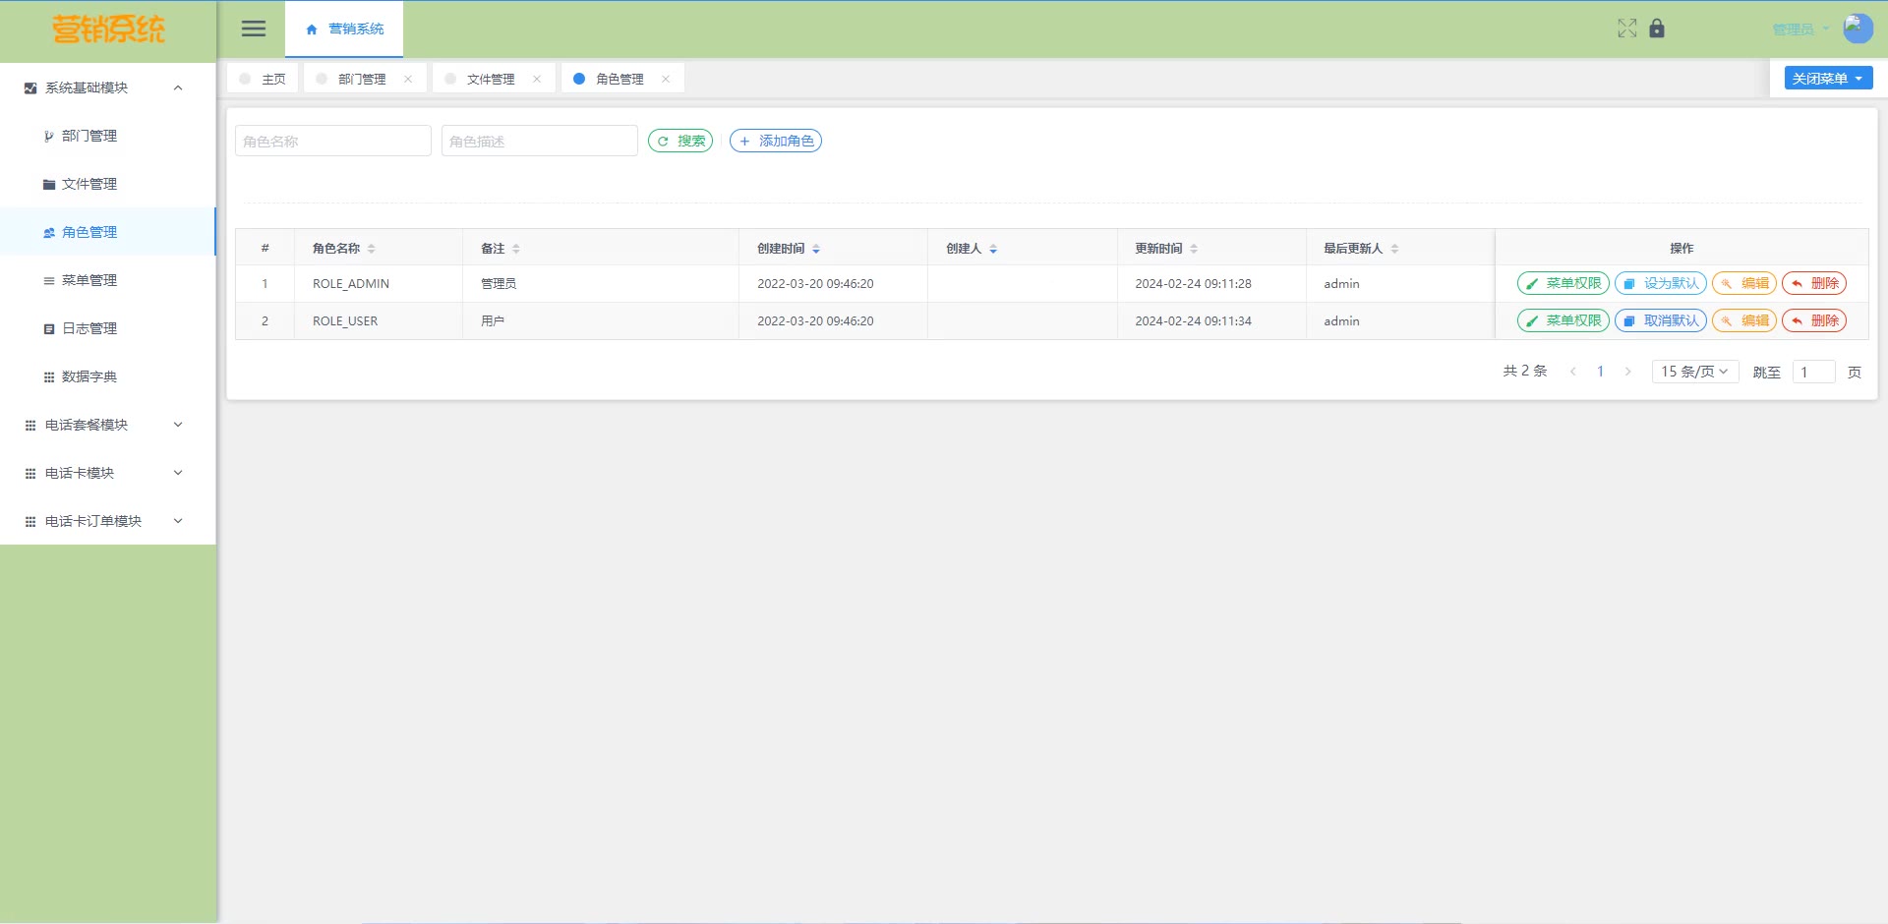Image resolution: width=1888 pixels, height=924 pixels.
Task: Click update time 2024-02-24 09:11:28
Action: [1194, 284]
